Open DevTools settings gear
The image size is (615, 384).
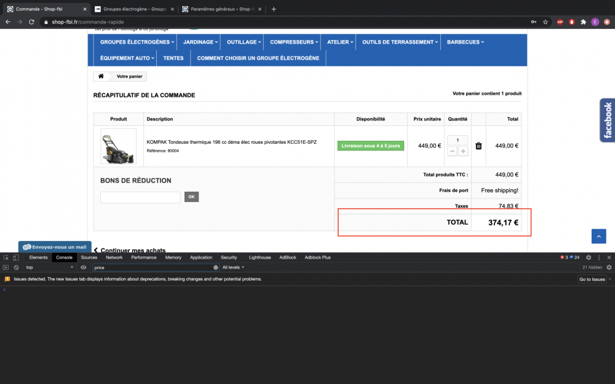click(589, 257)
